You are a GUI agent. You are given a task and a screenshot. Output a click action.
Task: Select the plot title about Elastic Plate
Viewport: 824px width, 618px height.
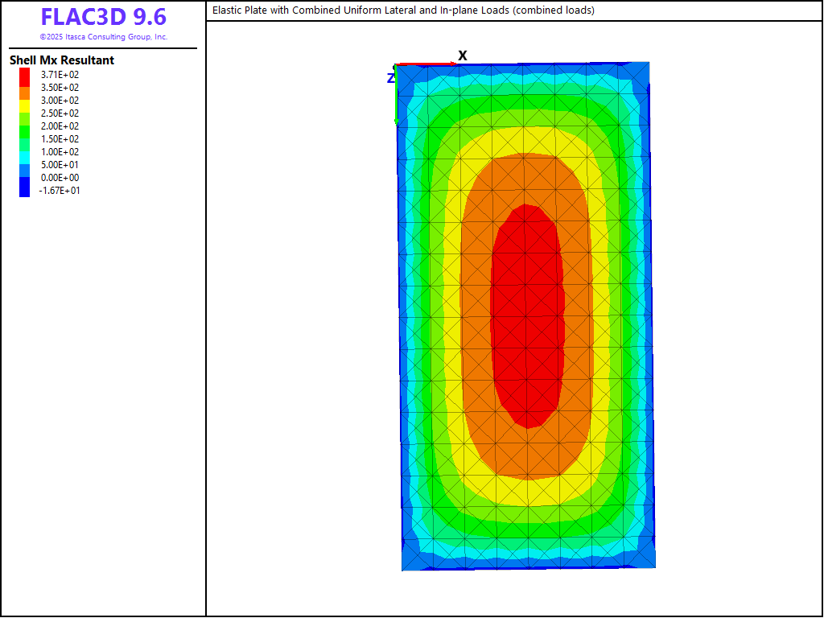403,10
